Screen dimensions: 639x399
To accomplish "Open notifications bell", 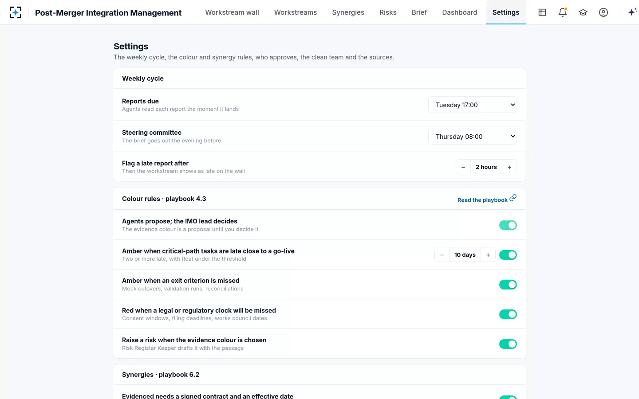I will pyautogui.click(x=563, y=12).
